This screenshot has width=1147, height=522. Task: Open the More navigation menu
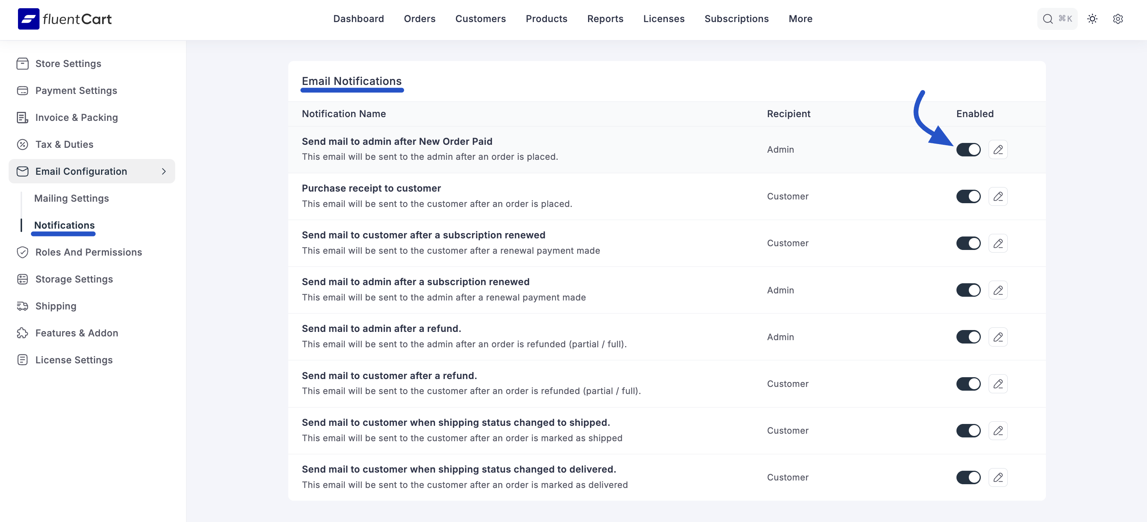point(800,19)
